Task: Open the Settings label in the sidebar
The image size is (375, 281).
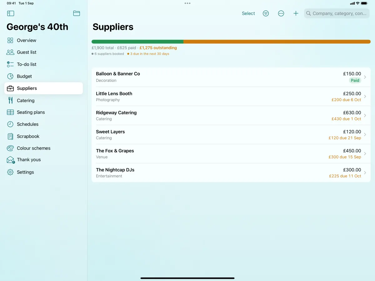Action: click(25, 172)
